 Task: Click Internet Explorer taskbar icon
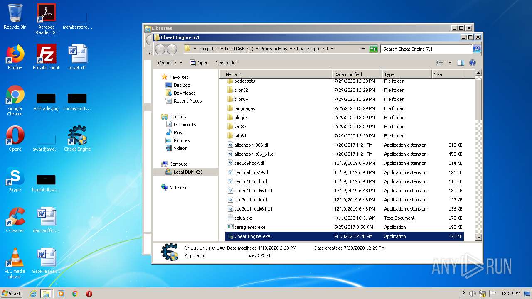33,294
